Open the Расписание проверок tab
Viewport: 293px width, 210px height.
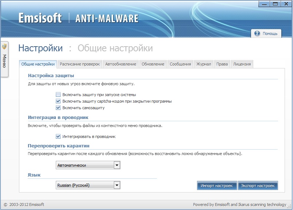pos(80,64)
